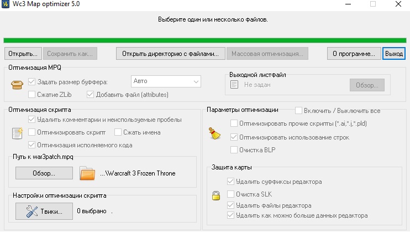Toggle Оптимизация исполняемого кода checkbox
410x232 pixels.
31,145
